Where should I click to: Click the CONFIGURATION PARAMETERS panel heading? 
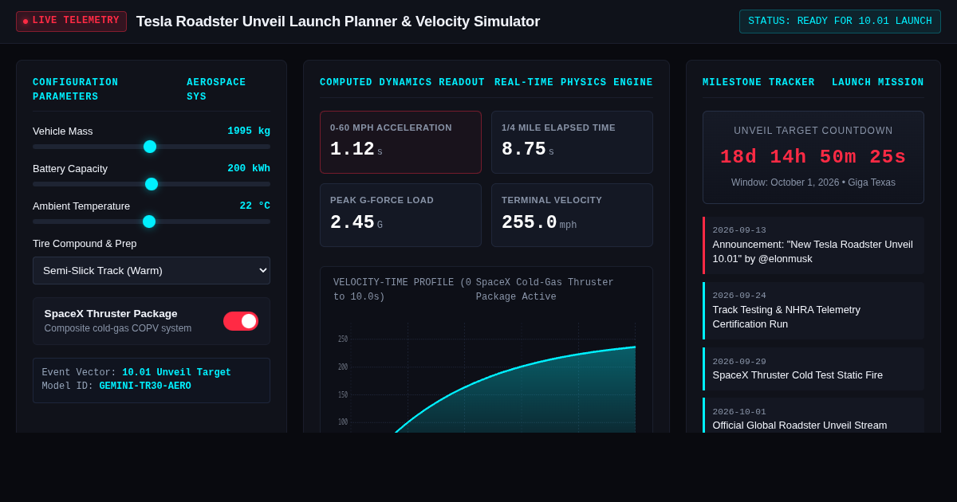(76, 90)
